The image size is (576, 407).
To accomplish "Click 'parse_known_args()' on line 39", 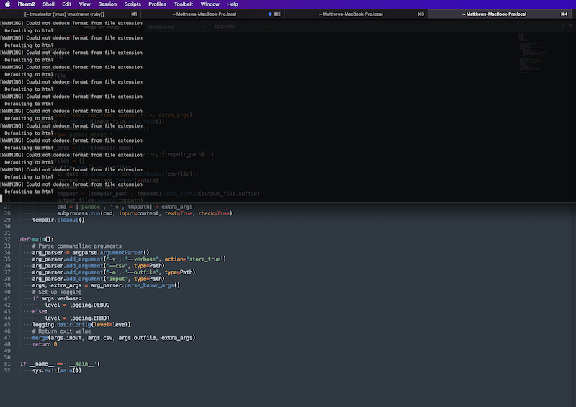I will (x=152, y=285).
